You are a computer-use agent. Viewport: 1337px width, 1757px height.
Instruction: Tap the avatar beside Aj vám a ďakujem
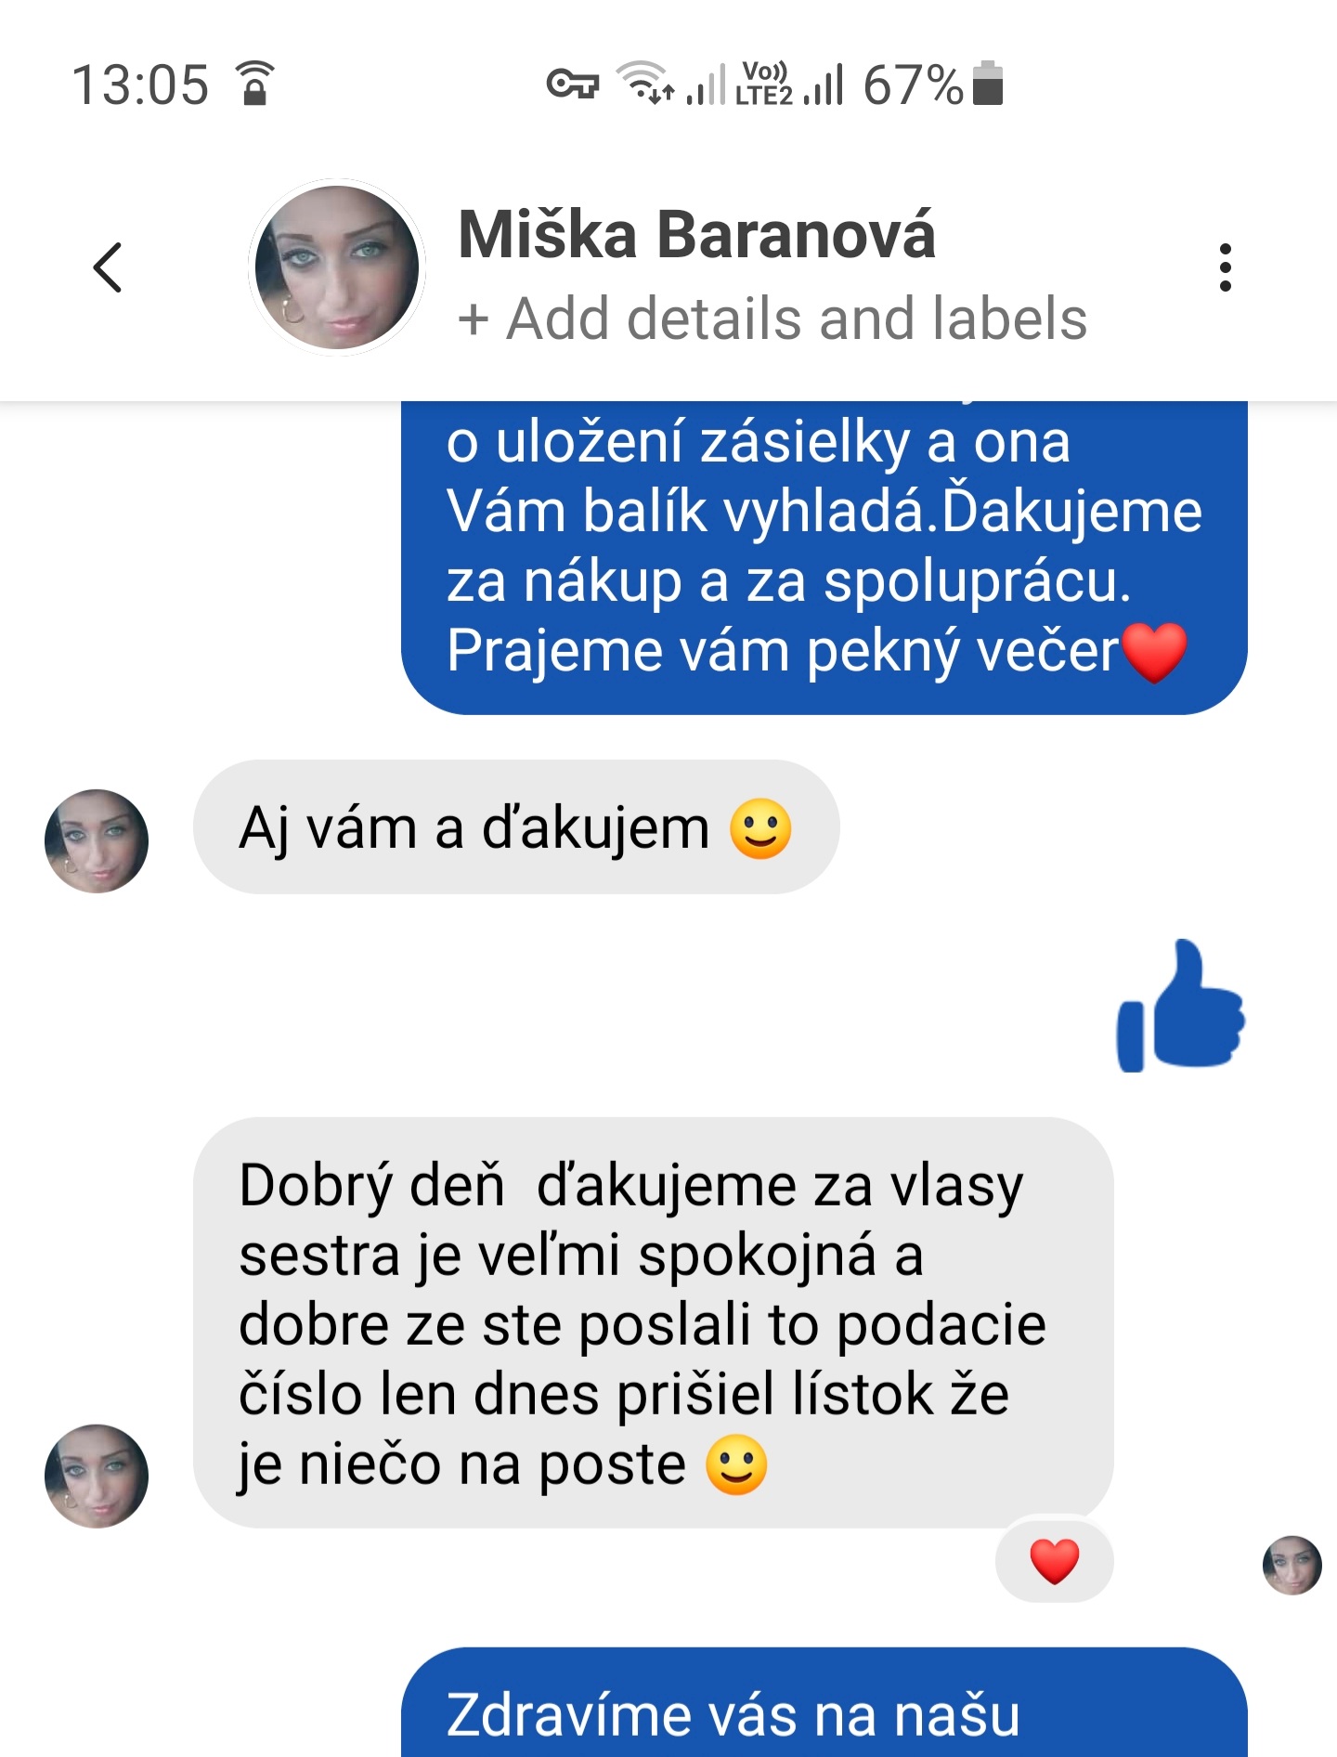pyautogui.click(x=97, y=841)
